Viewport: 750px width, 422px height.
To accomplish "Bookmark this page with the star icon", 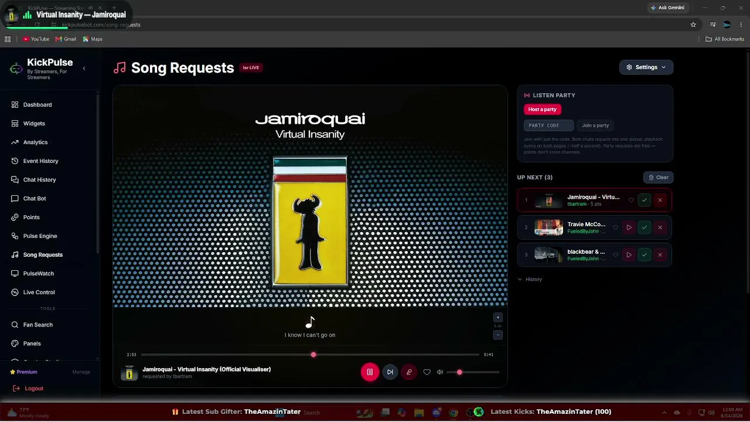I will coord(693,25).
